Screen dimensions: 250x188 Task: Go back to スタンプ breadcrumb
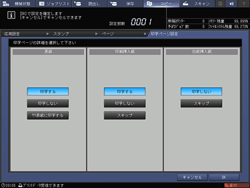tap(75, 34)
